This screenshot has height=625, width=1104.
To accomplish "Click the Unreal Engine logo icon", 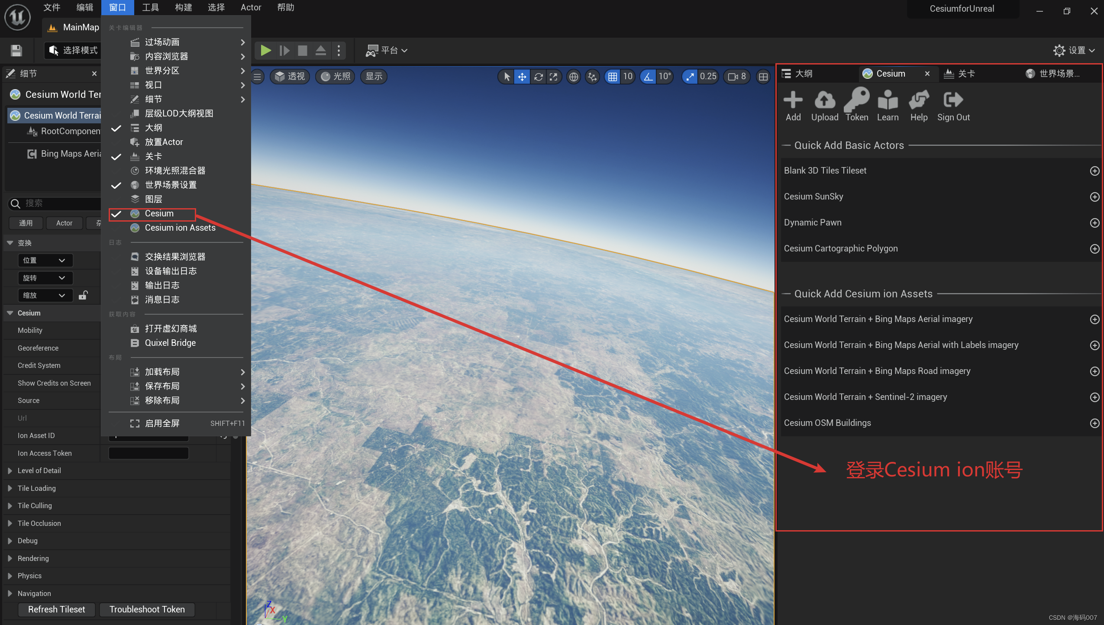I will pos(17,17).
